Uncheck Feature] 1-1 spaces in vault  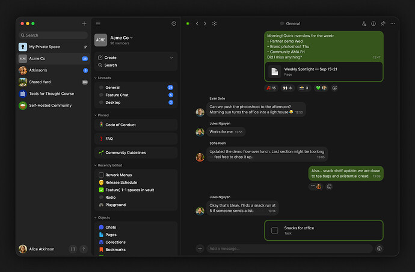[x=101, y=190]
